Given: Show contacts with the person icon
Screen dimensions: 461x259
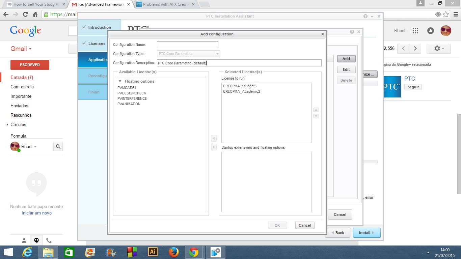Looking at the screenshot, I should [24, 240].
